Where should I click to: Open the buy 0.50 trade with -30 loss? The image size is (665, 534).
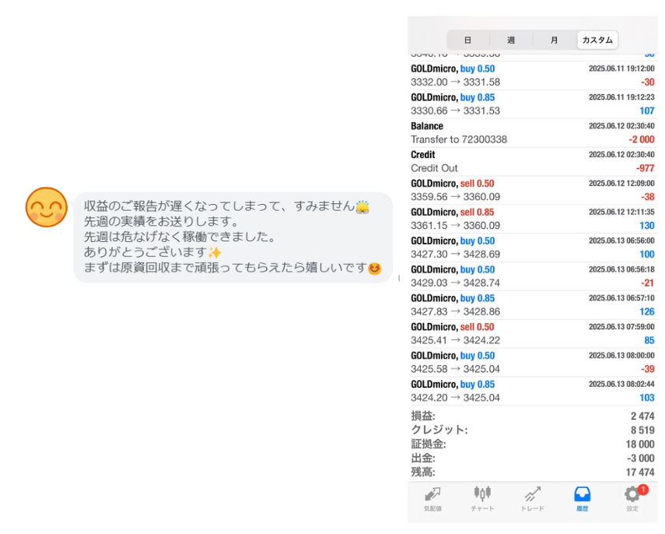pos(532,76)
